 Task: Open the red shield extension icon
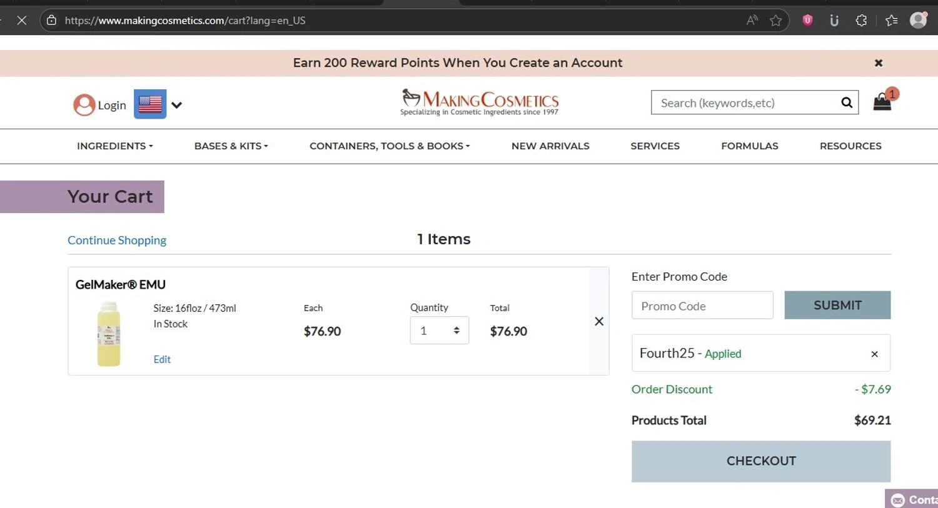tap(807, 21)
